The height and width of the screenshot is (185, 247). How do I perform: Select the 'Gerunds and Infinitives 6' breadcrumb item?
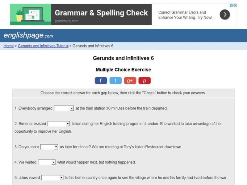(x=92, y=45)
